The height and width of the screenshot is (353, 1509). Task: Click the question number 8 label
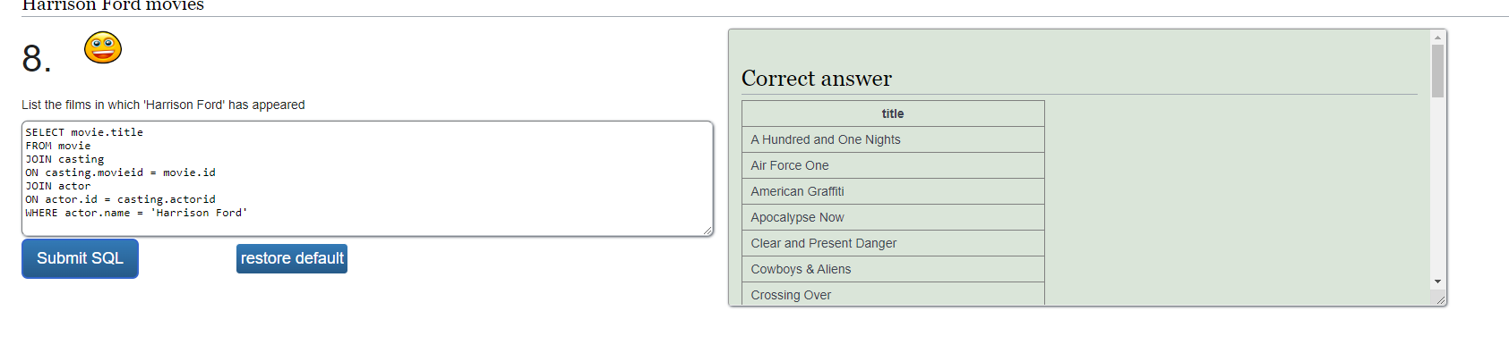(37, 59)
